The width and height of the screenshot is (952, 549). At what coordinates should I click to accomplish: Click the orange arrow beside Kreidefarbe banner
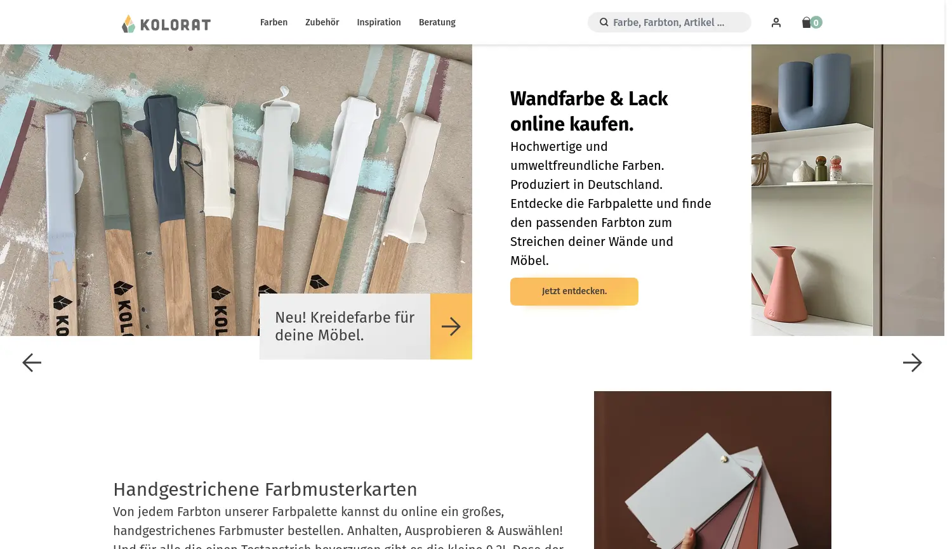coord(451,326)
